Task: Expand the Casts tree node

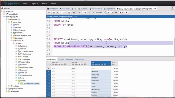Action: coord(11,25)
